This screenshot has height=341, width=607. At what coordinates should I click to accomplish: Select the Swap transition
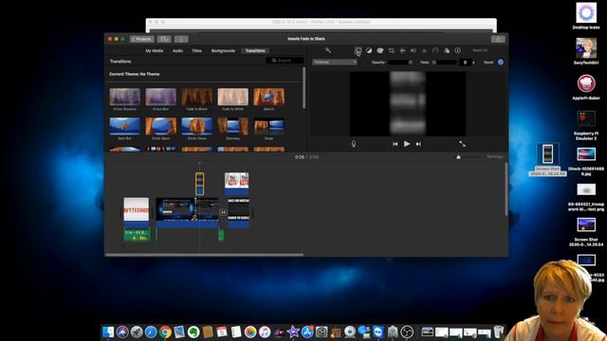click(x=268, y=126)
